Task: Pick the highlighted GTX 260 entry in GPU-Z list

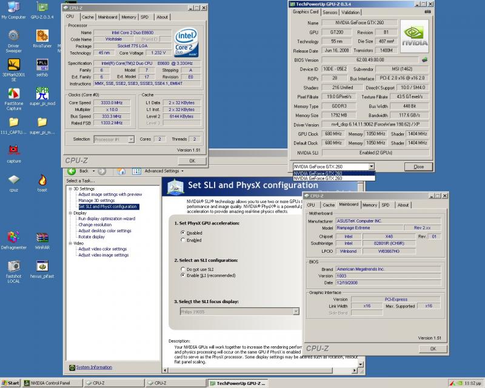Action: pyautogui.click(x=334, y=173)
